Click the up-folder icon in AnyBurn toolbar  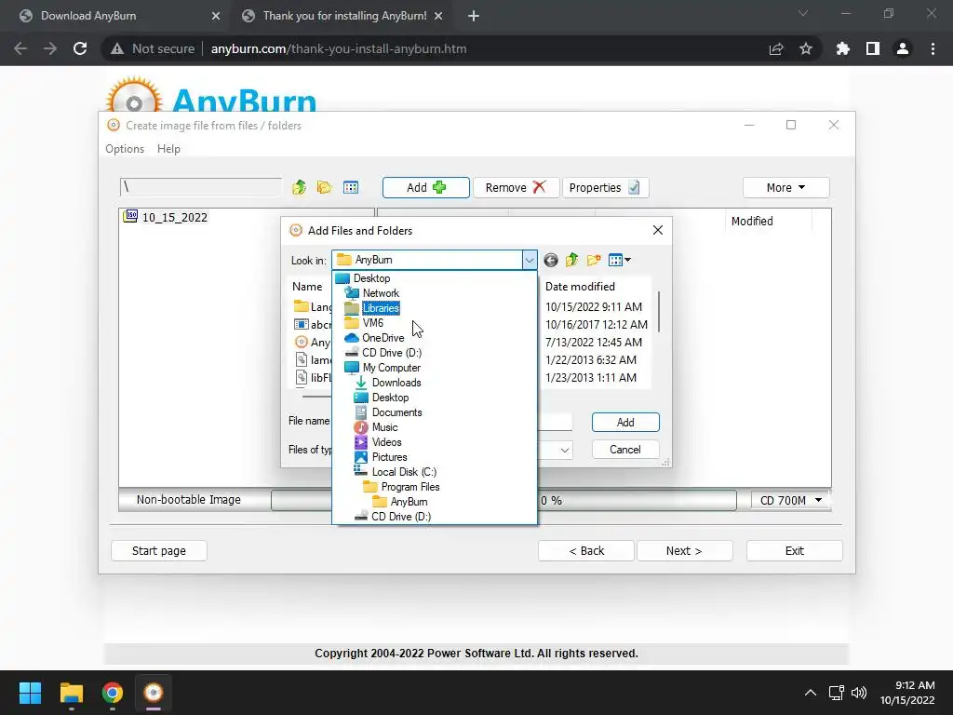pos(299,187)
